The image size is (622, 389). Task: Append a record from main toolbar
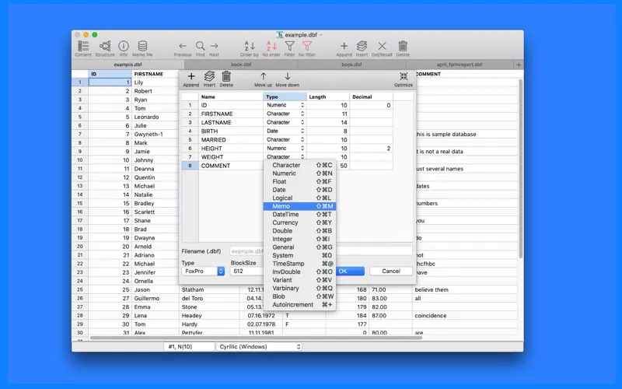(344, 46)
